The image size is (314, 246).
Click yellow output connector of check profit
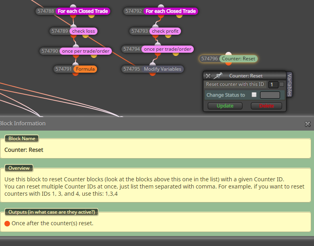point(168,36)
